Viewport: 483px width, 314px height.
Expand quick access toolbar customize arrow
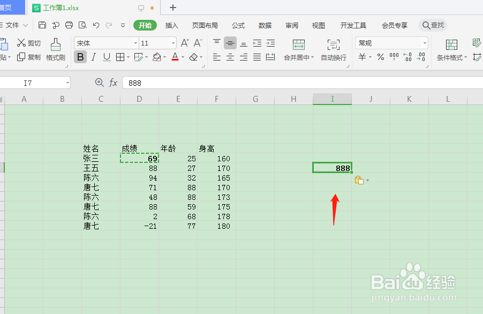coord(123,25)
